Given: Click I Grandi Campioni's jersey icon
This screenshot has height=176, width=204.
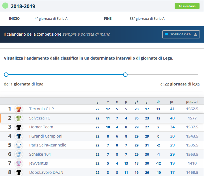Looking at the screenshot, I should point(19,136).
